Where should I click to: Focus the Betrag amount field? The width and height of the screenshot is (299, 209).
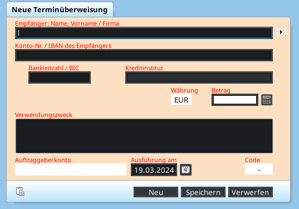[235, 100]
